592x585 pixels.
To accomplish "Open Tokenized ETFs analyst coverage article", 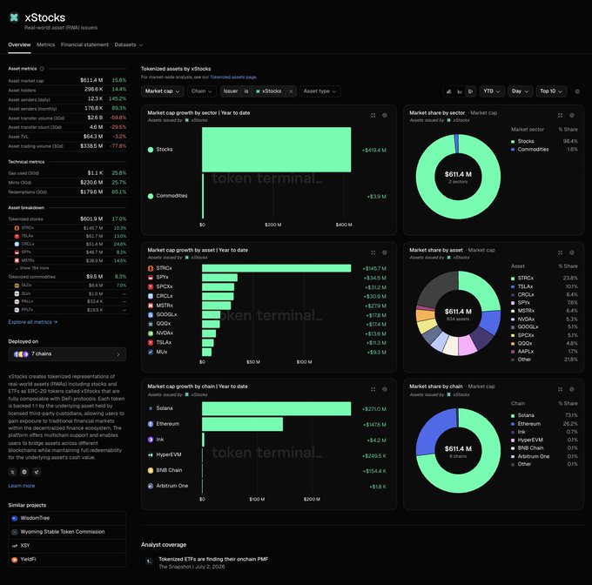I will point(213,560).
